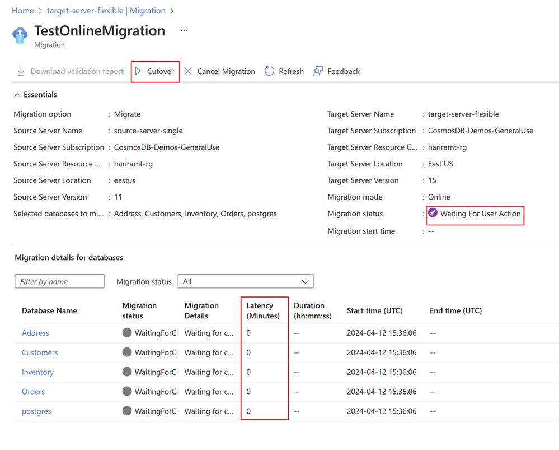Click the eastus source location value
The width and height of the screenshot is (559, 450).
pyautogui.click(x=124, y=180)
